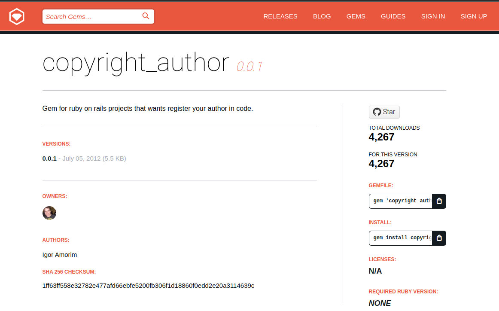Click the author name Igor Amorim

[x=60, y=255]
